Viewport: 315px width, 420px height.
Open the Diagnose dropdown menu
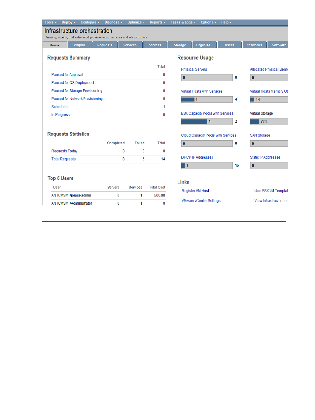114,22
